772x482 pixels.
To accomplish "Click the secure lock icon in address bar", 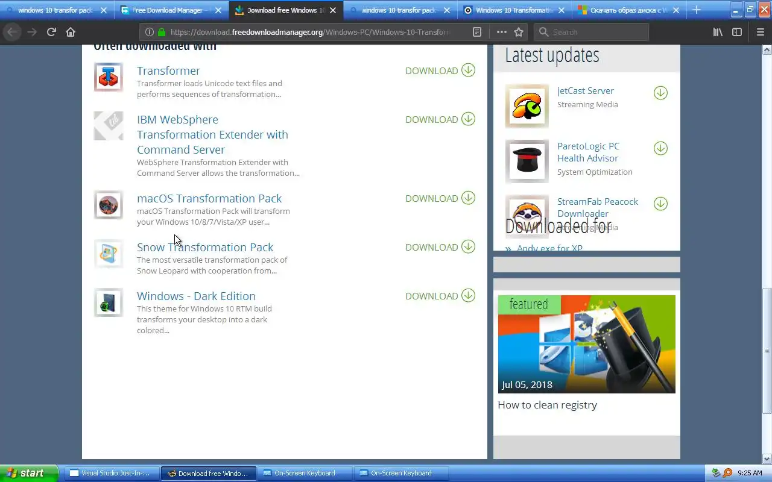I will 161,32.
